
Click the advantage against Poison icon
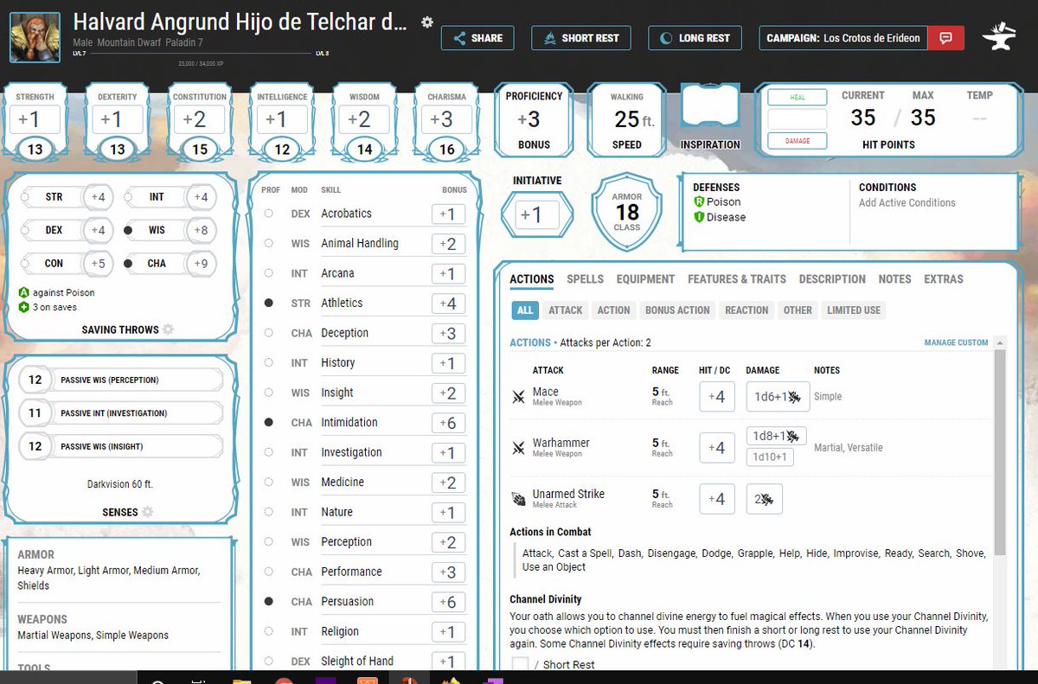(24, 292)
